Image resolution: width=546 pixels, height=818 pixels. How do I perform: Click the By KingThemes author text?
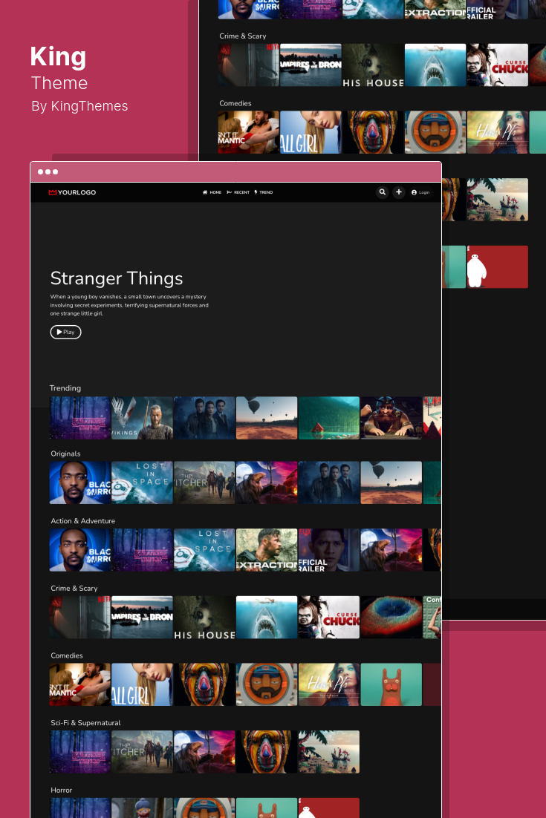click(80, 106)
